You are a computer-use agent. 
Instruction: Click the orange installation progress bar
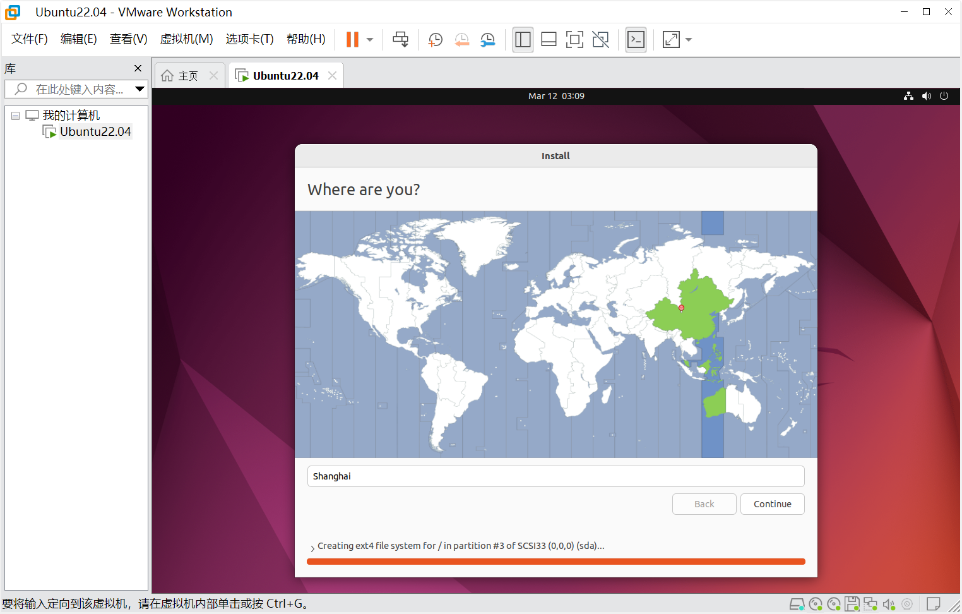point(555,561)
